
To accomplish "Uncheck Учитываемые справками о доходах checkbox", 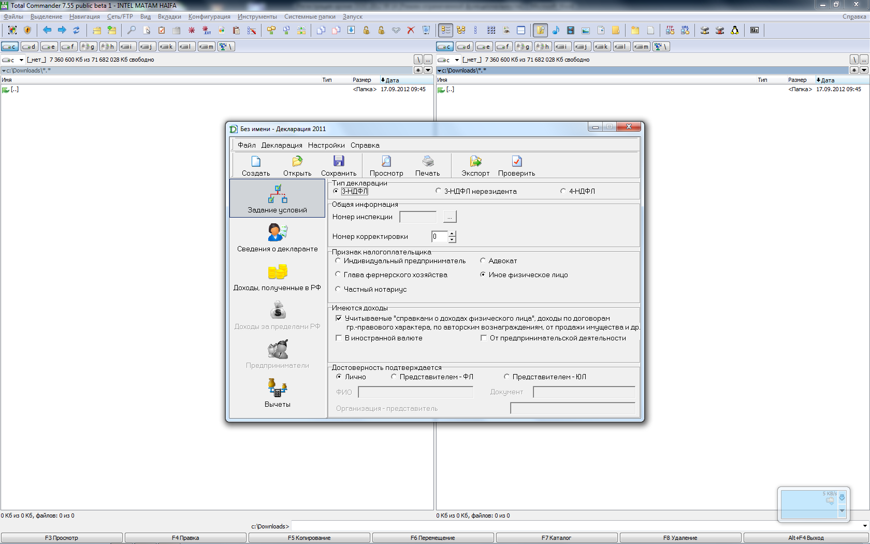I will coord(339,318).
